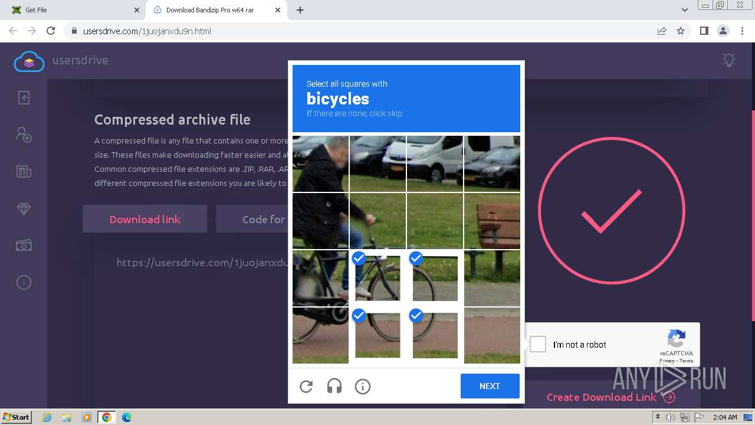The height and width of the screenshot is (425, 755).
Task: Go forward in browser history
Action: (32, 31)
